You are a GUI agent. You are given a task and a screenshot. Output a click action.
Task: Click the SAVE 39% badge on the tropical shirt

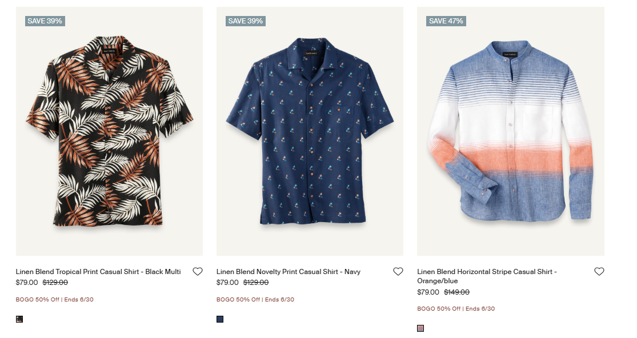(45, 21)
